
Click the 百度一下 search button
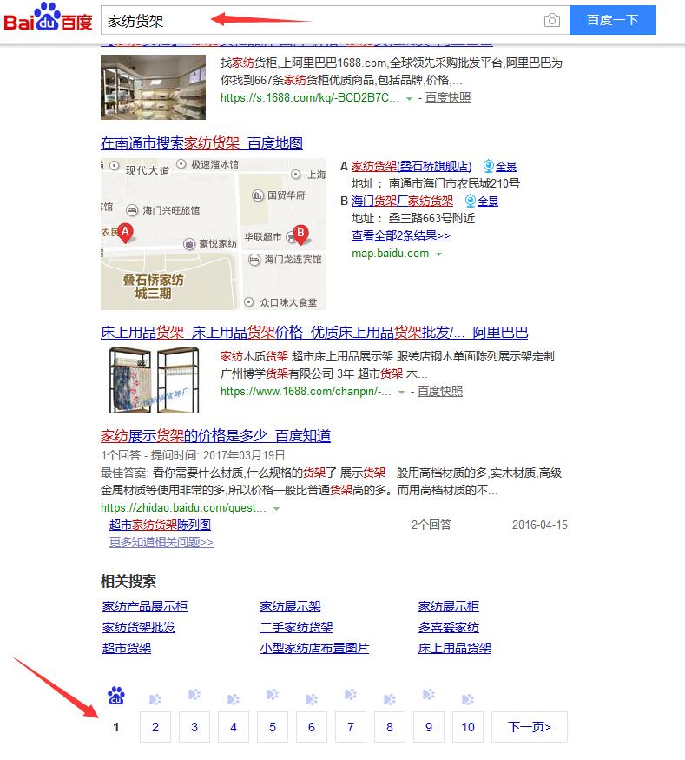point(613,20)
